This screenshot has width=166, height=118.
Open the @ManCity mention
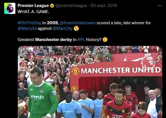coord(63,28)
